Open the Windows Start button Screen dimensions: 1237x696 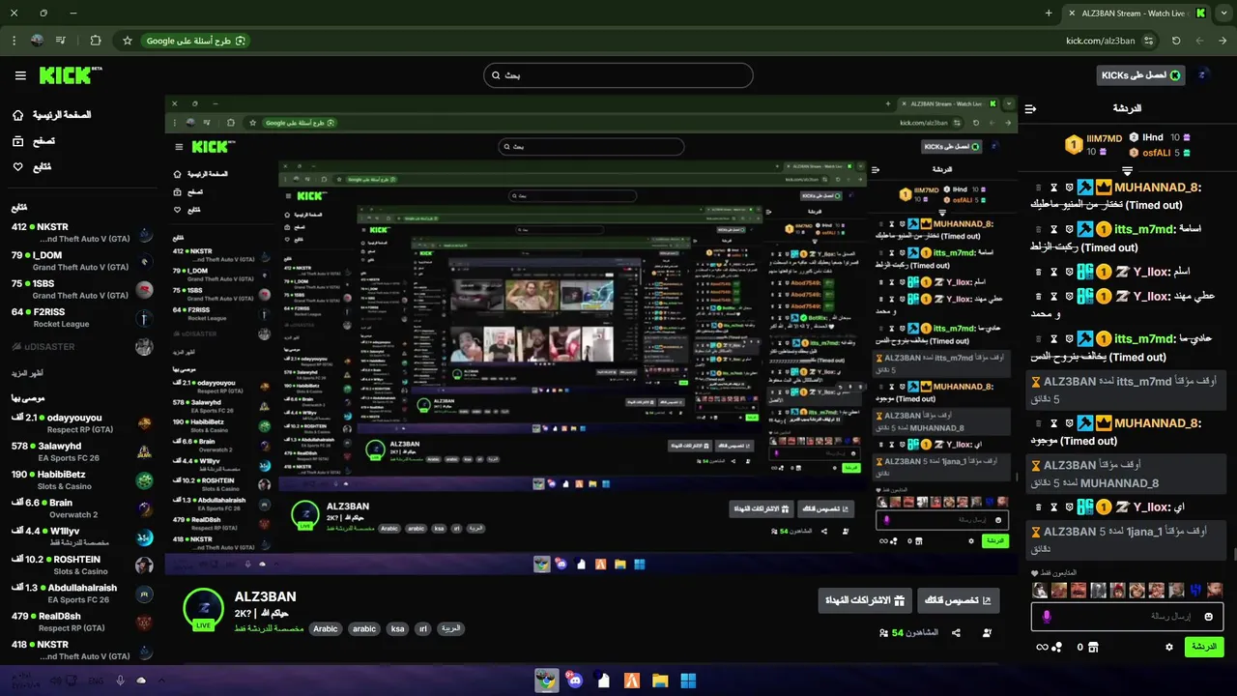click(x=688, y=681)
